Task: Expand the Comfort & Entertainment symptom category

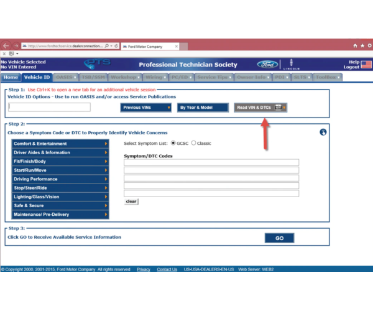Action: click(x=60, y=143)
